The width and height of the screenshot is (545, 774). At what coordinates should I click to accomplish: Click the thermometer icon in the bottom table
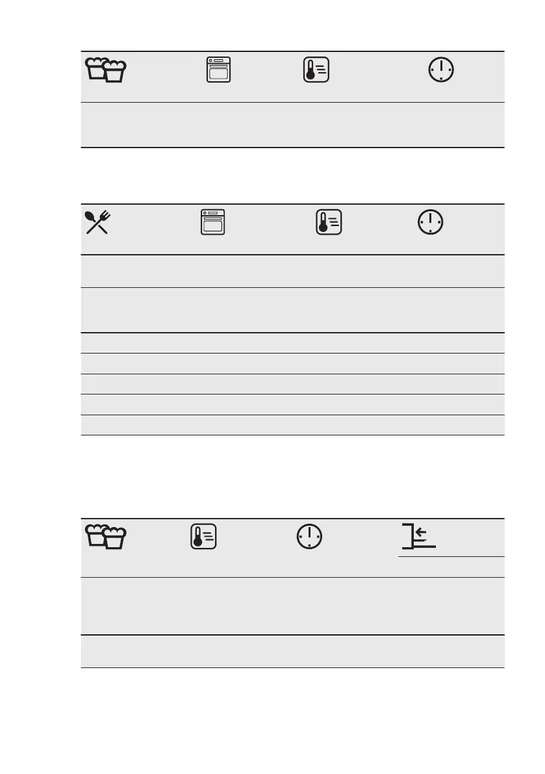point(204,537)
